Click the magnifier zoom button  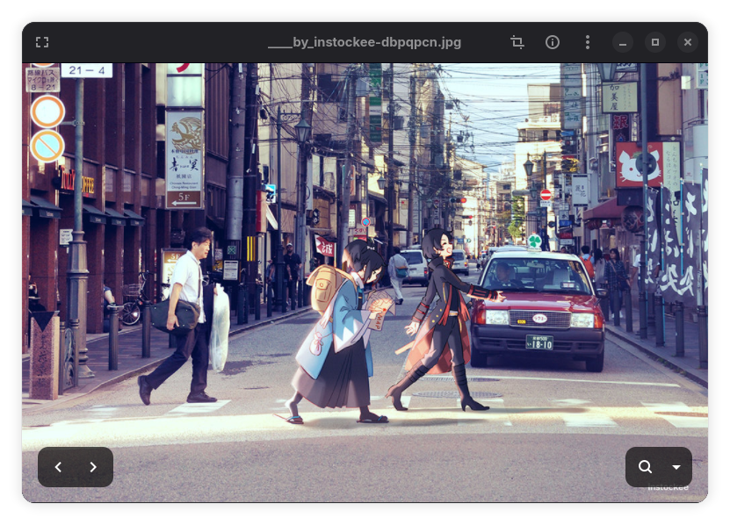tap(645, 467)
